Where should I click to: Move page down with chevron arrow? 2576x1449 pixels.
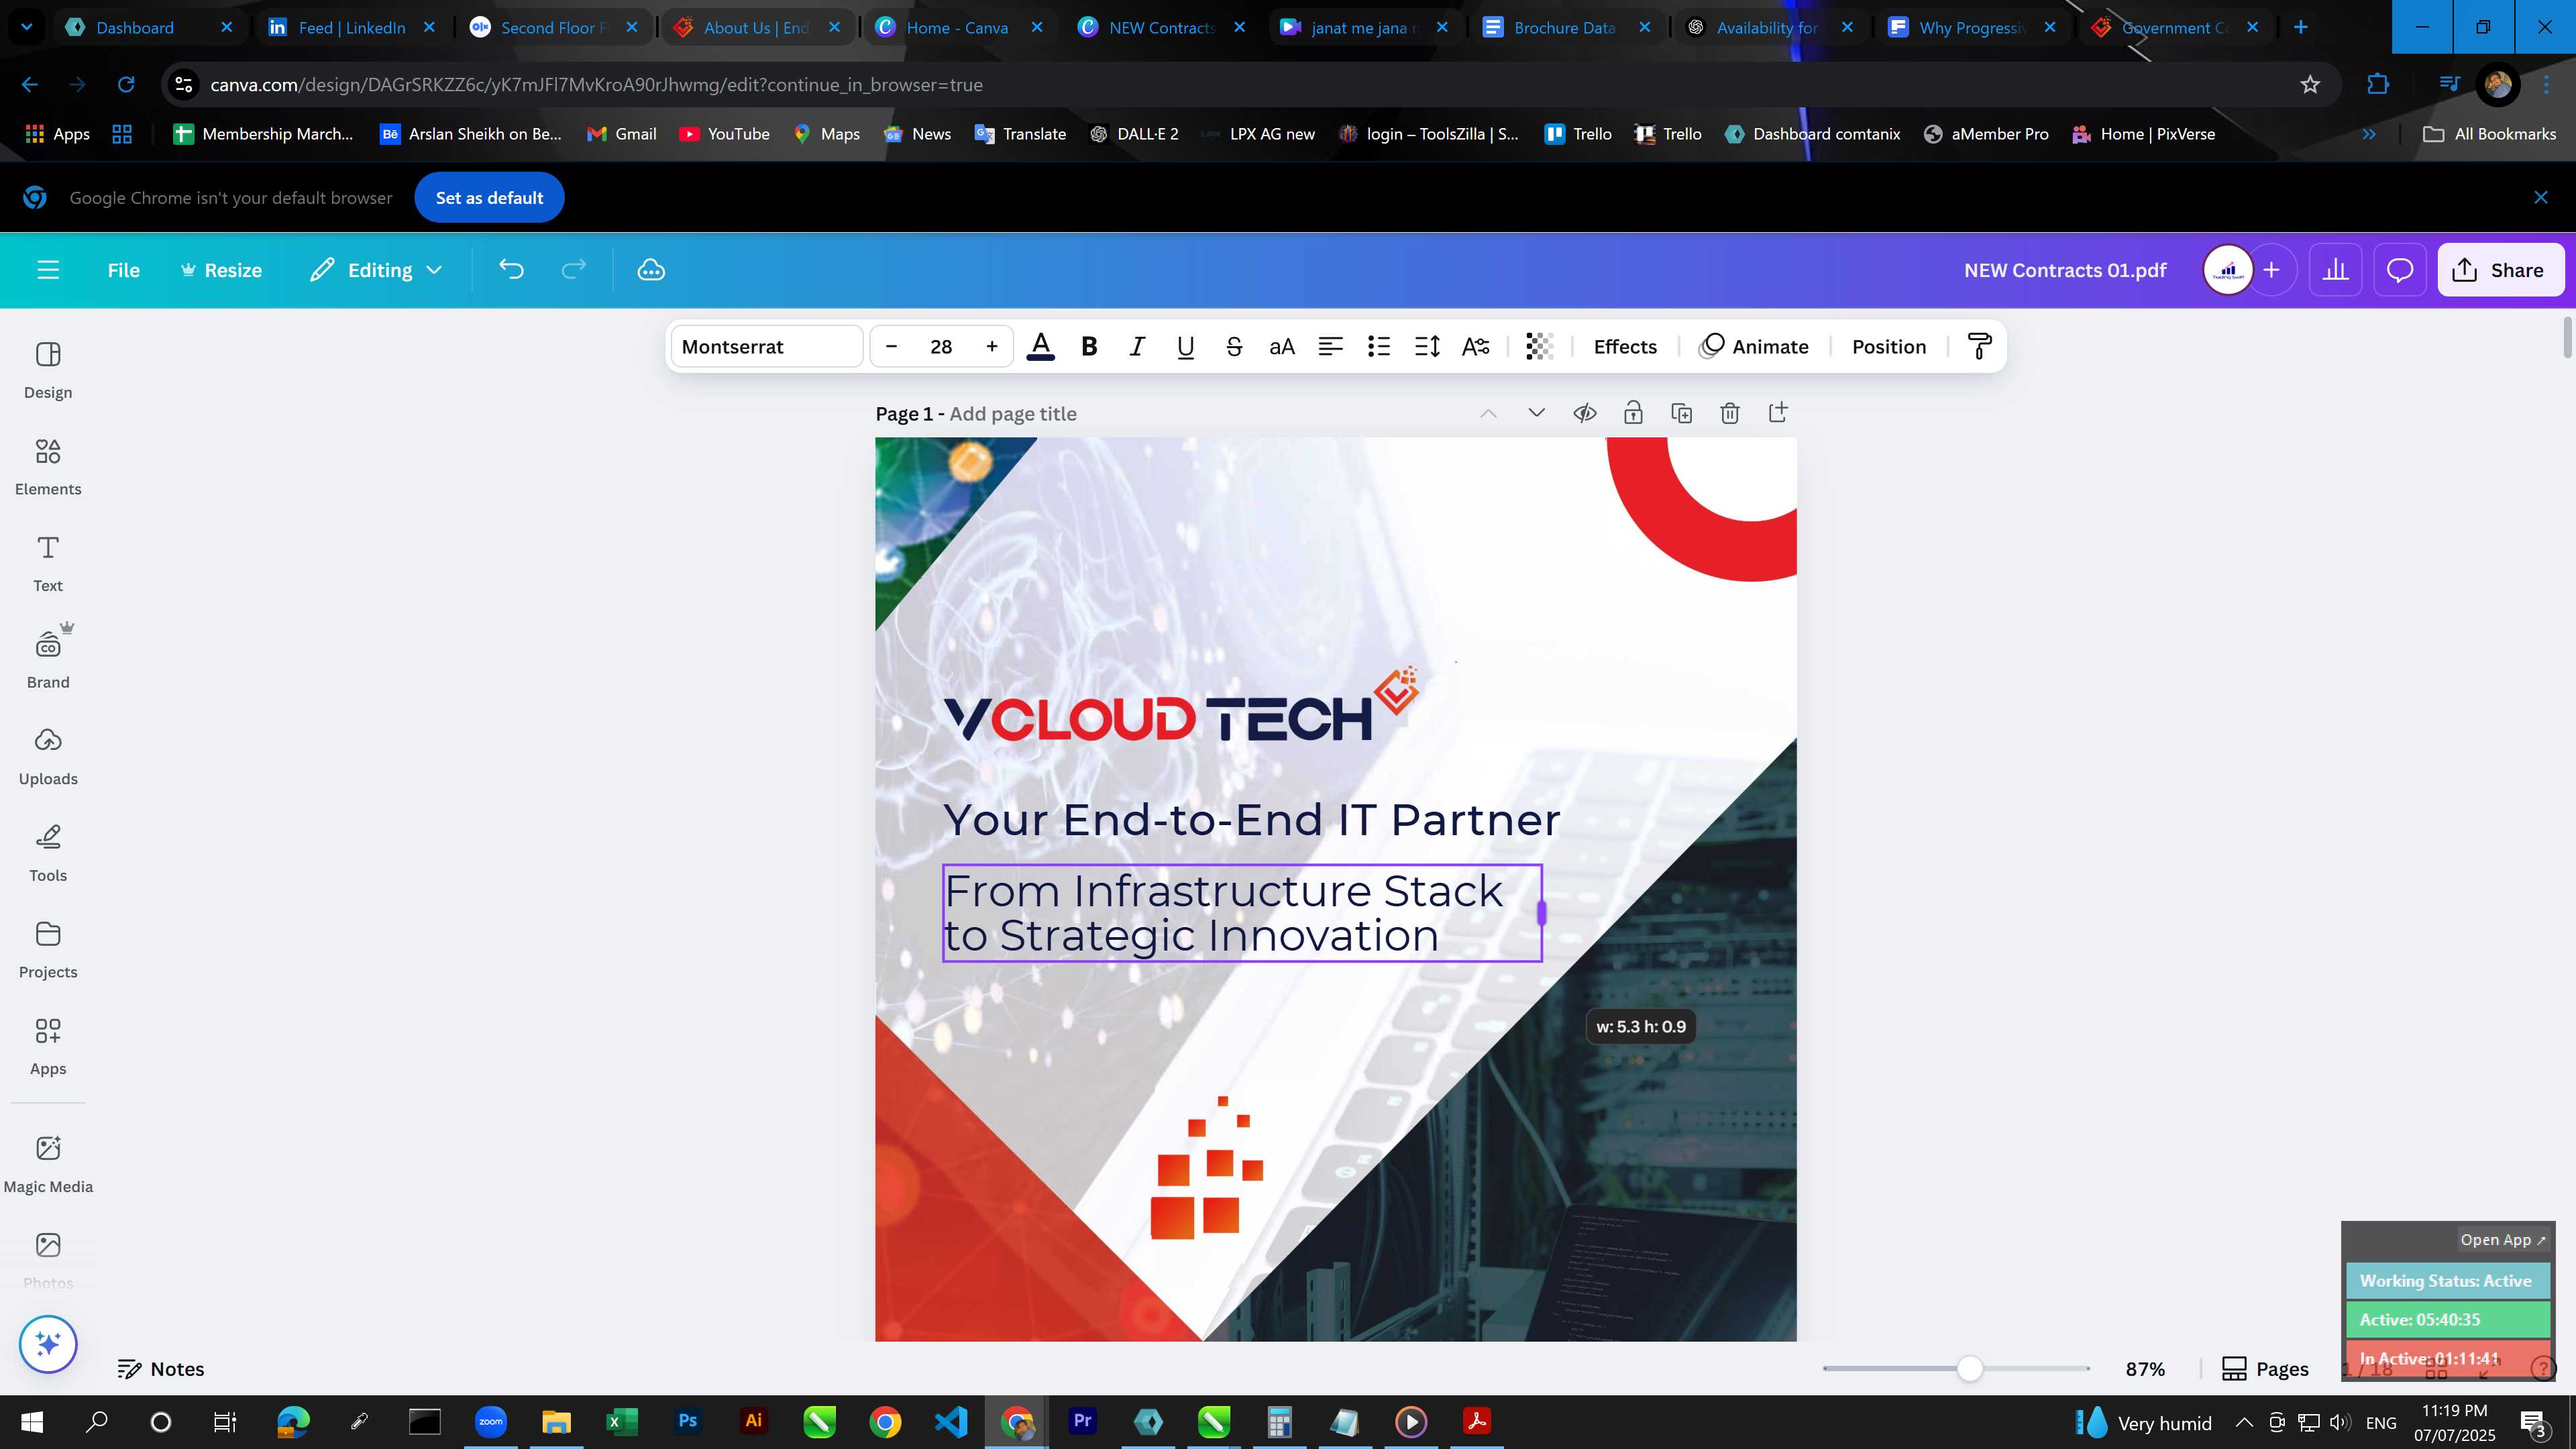click(x=1537, y=413)
